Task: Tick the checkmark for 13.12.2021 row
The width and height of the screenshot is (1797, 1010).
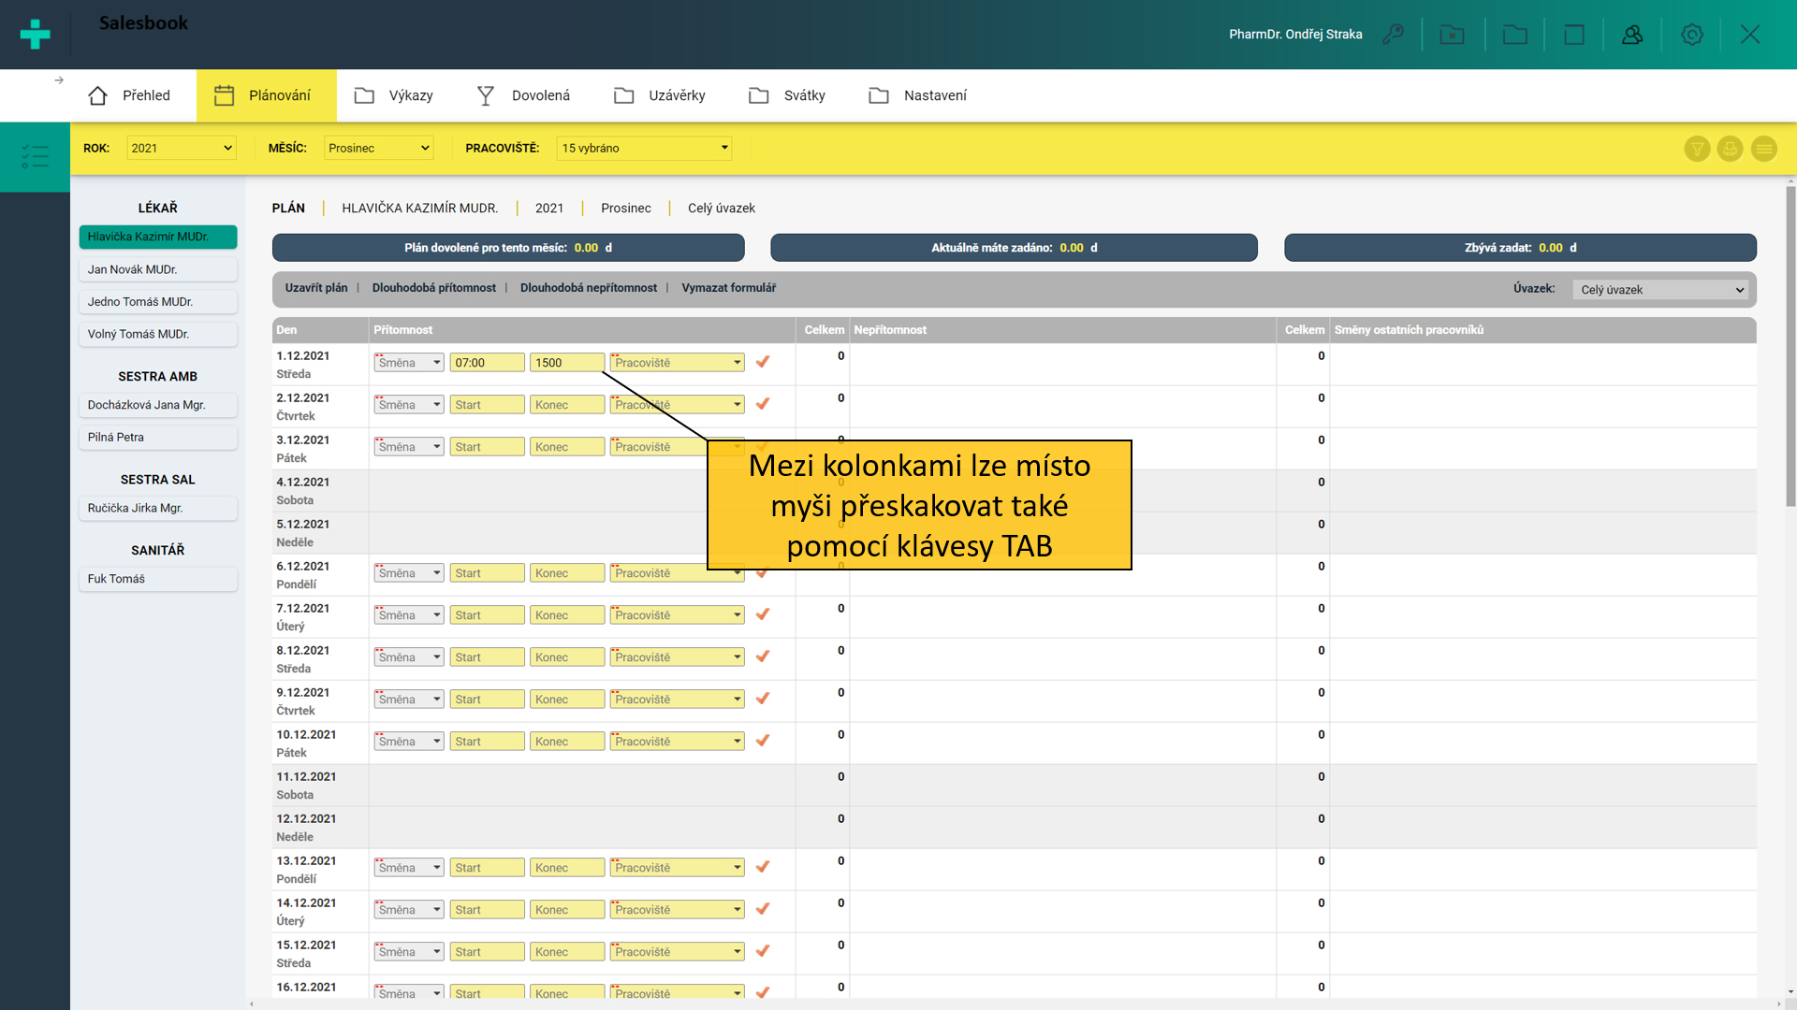Action: pos(763,867)
